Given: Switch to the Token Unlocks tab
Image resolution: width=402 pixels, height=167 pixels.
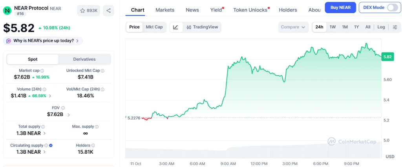Looking at the screenshot, I should (x=250, y=10).
